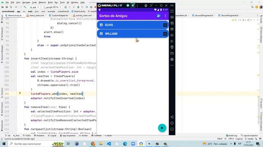The width and height of the screenshot is (263, 147).
Task: Open the TODO tool window
Action: point(26,136)
